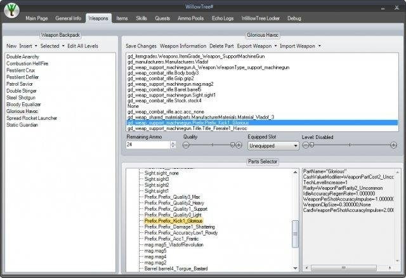Open the Insert dropdown arrow
This screenshot has height=278, width=406.
click(36, 46)
